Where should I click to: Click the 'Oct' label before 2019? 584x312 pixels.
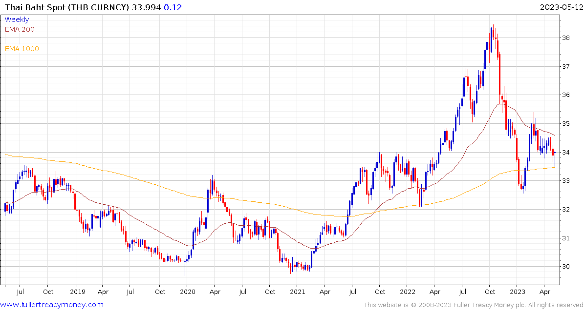[48, 292]
